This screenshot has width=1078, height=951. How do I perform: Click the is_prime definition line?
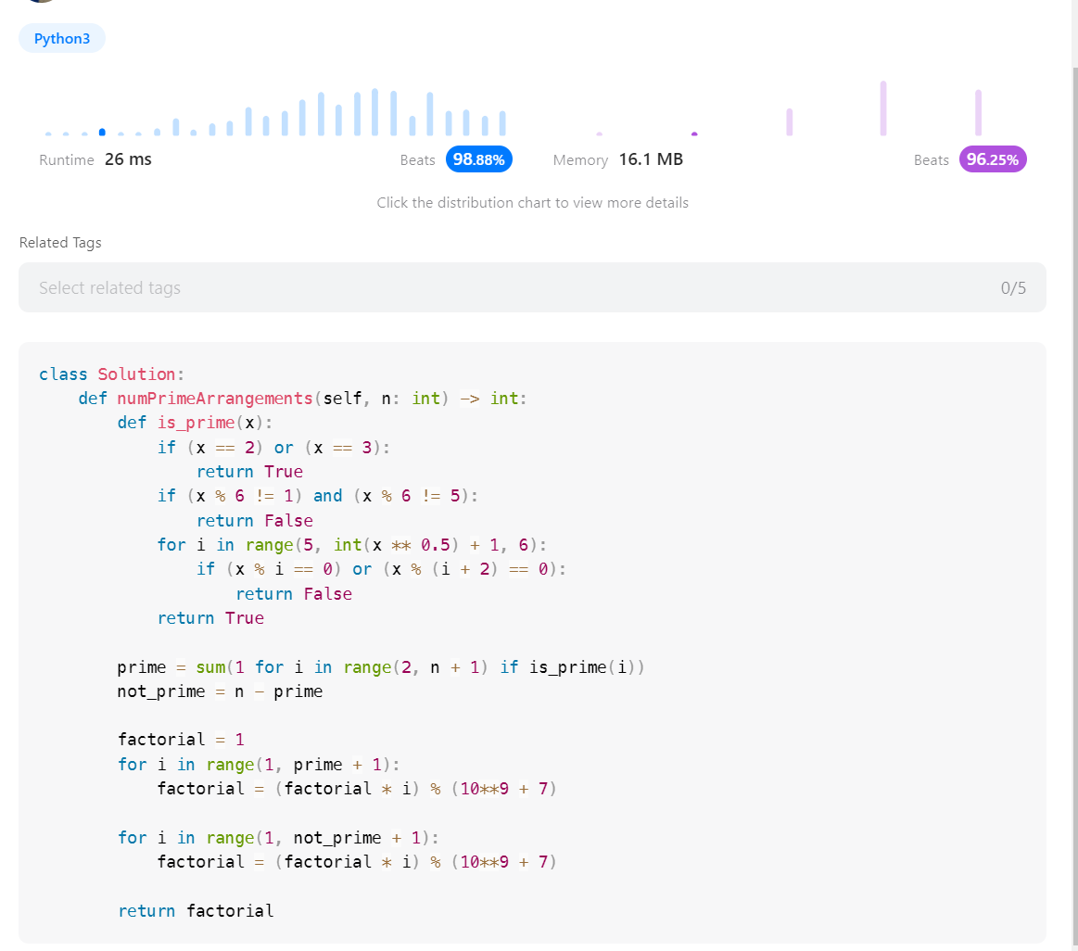(x=196, y=422)
